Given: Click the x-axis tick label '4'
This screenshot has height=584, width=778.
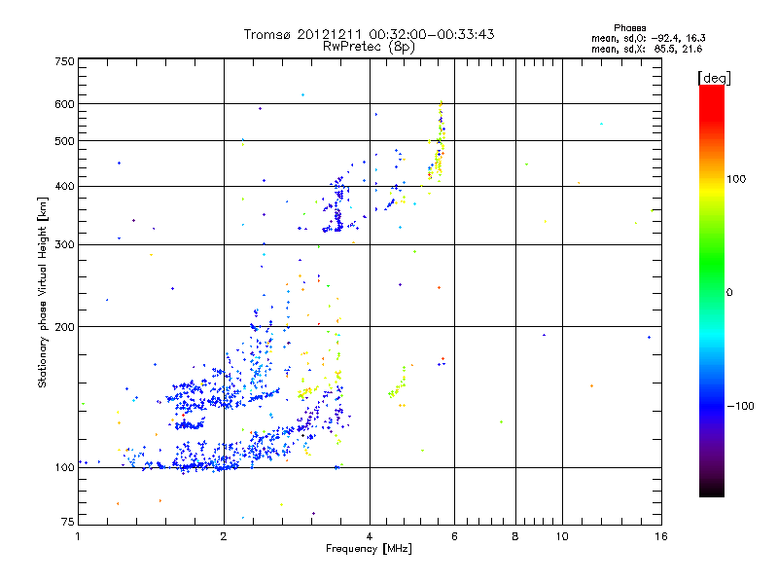Looking at the screenshot, I should [370, 536].
